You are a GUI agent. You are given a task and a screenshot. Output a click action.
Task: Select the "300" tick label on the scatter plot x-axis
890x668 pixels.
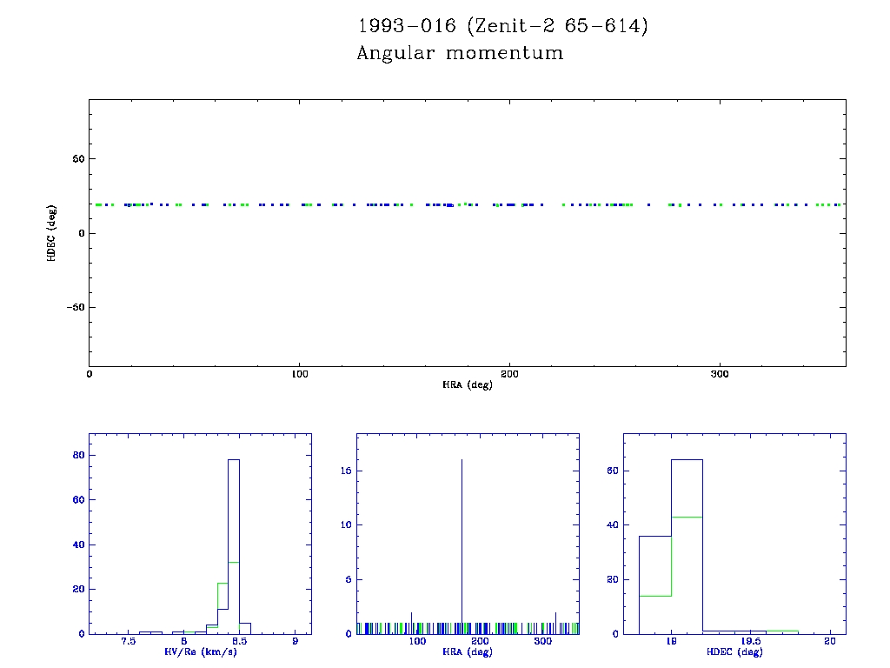pyautogui.click(x=719, y=374)
